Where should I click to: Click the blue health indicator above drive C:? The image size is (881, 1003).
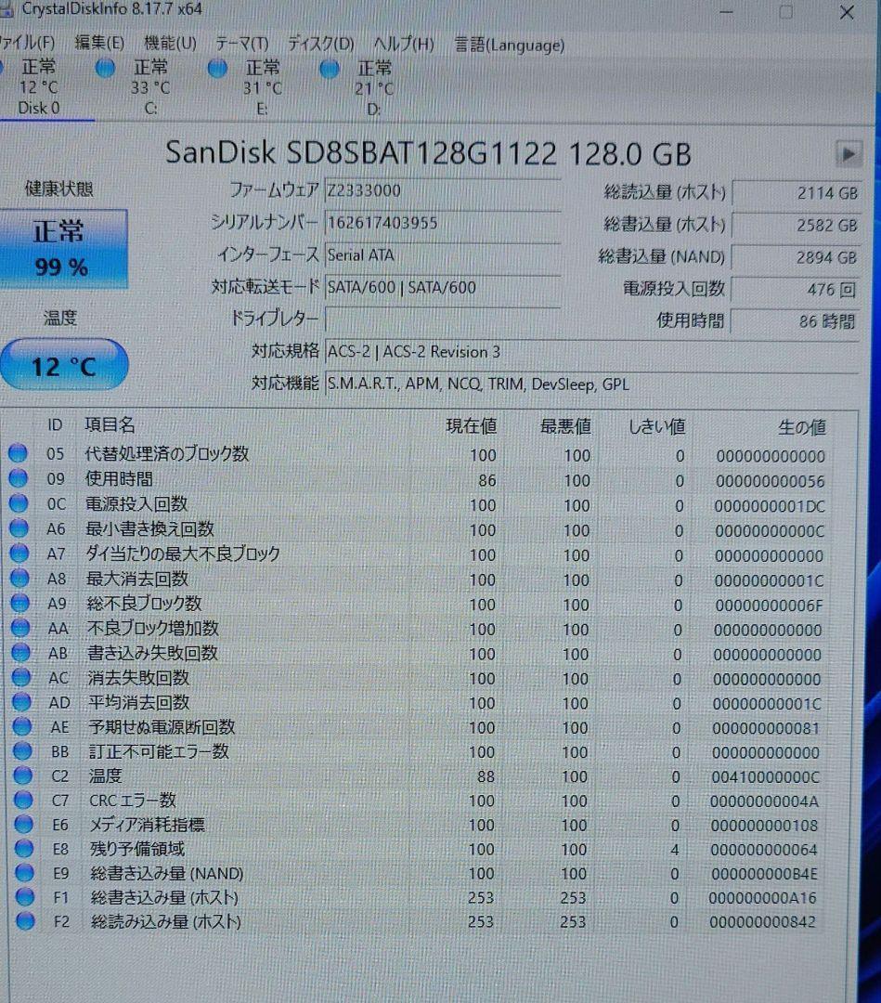click(x=105, y=68)
